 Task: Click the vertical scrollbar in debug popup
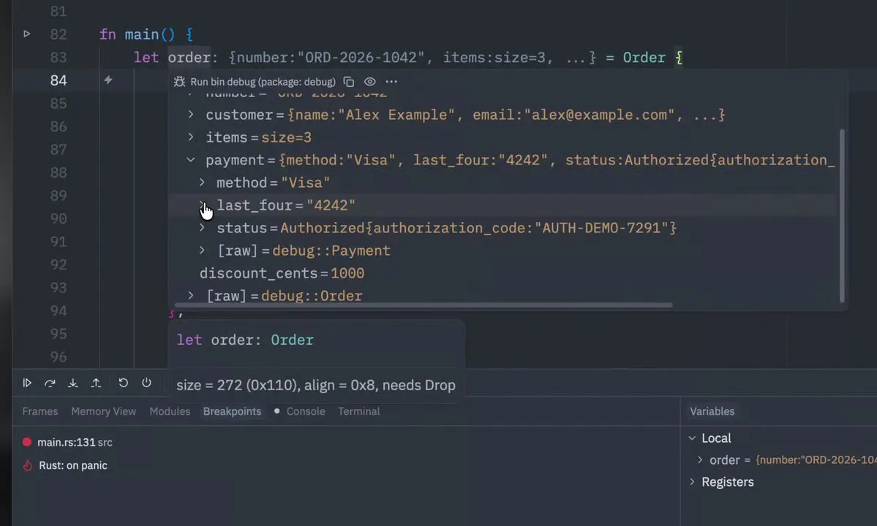tap(842, 216)
